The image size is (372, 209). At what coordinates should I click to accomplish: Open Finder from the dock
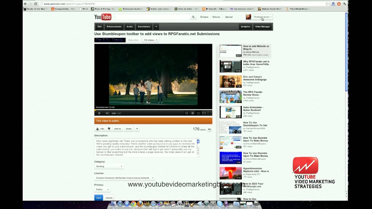tap(113, 204)
